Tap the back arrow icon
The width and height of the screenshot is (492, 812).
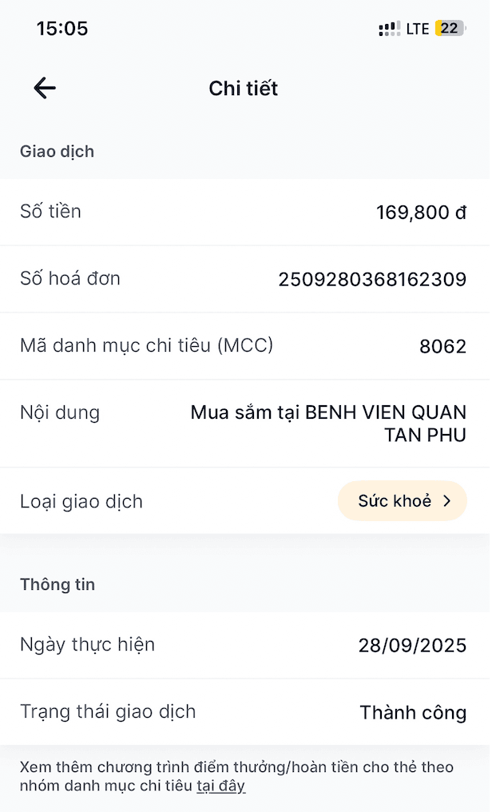coord(45,88)
